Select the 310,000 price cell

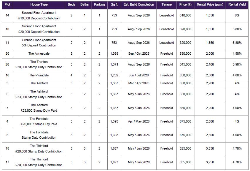click(185, 16)
